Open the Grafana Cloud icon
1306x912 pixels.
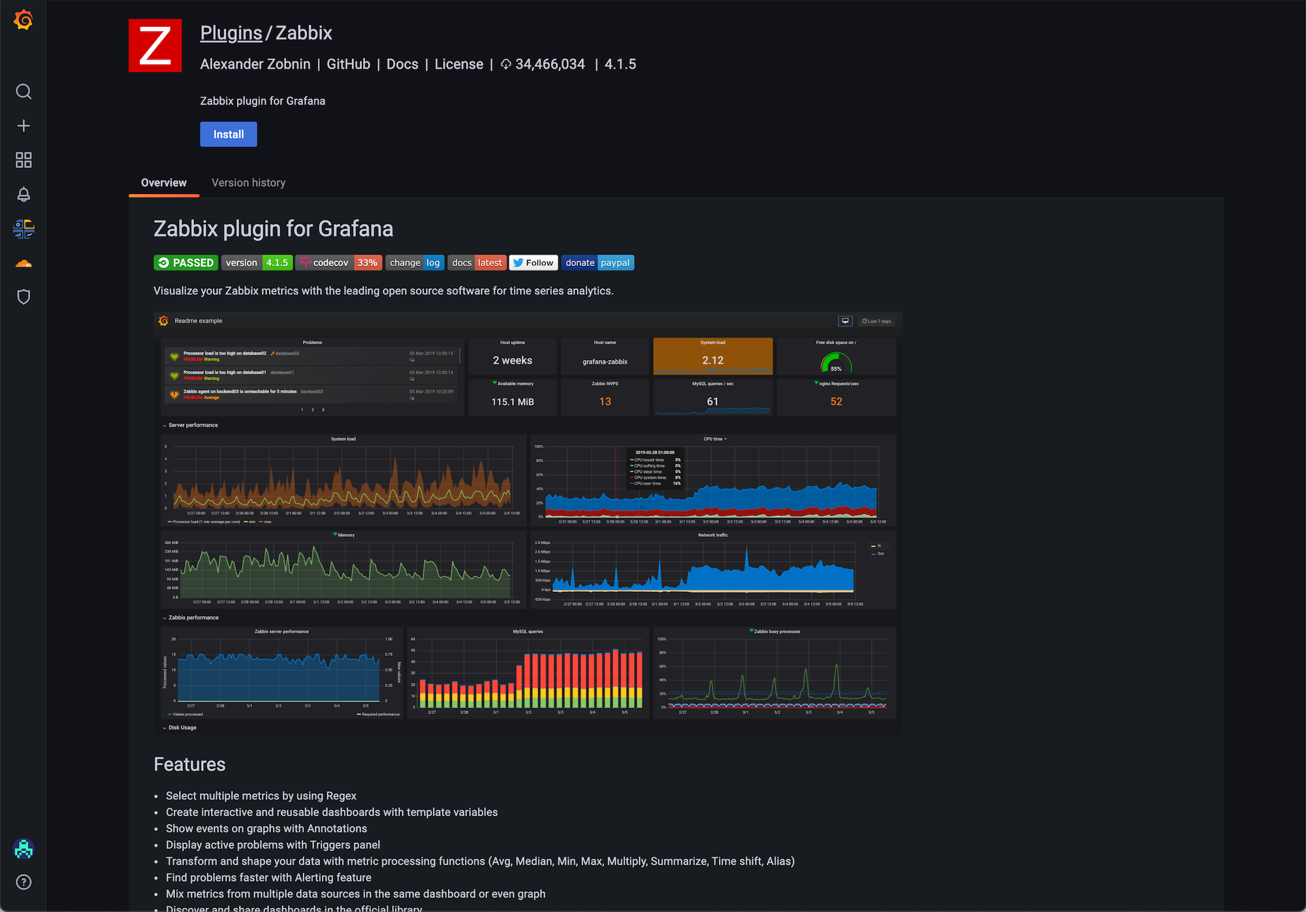(24, 263)
